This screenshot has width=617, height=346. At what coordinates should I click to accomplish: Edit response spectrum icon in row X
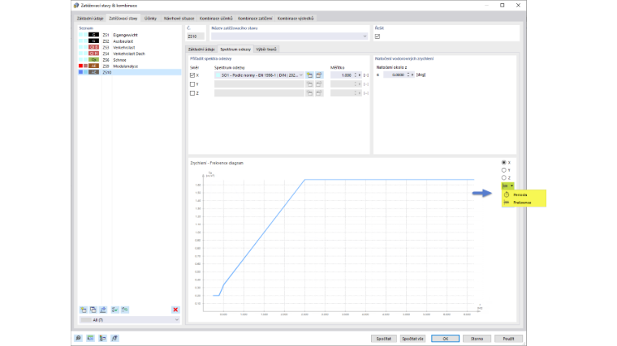coord(319,75)
